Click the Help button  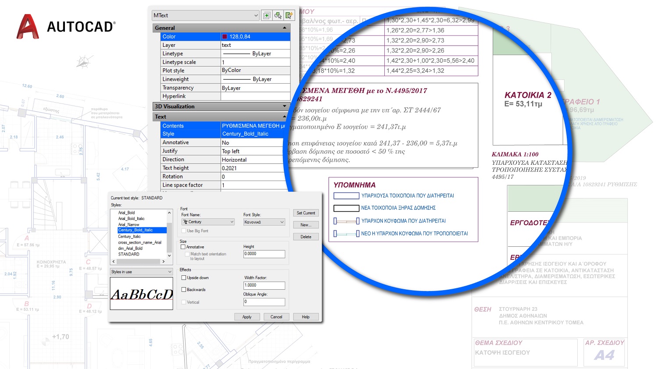coord(306,317)
